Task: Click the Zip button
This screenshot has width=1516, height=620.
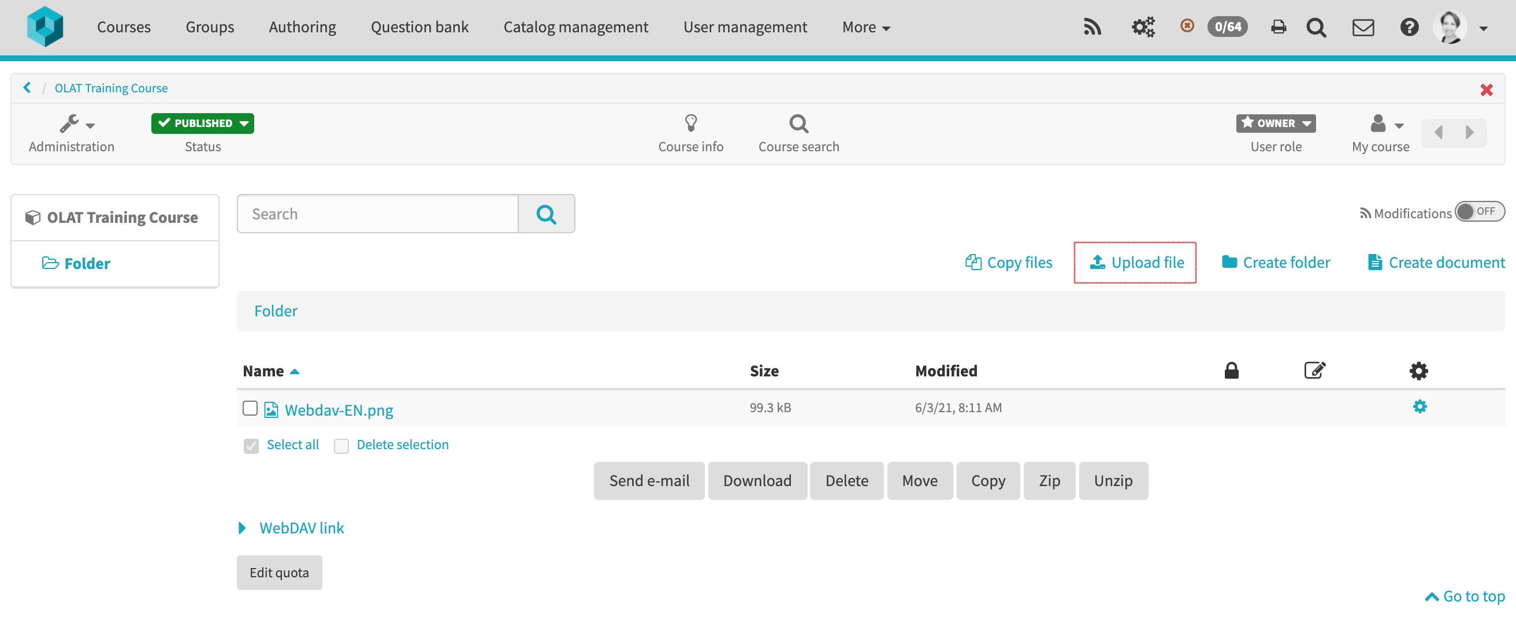Action: (1049, 481)
